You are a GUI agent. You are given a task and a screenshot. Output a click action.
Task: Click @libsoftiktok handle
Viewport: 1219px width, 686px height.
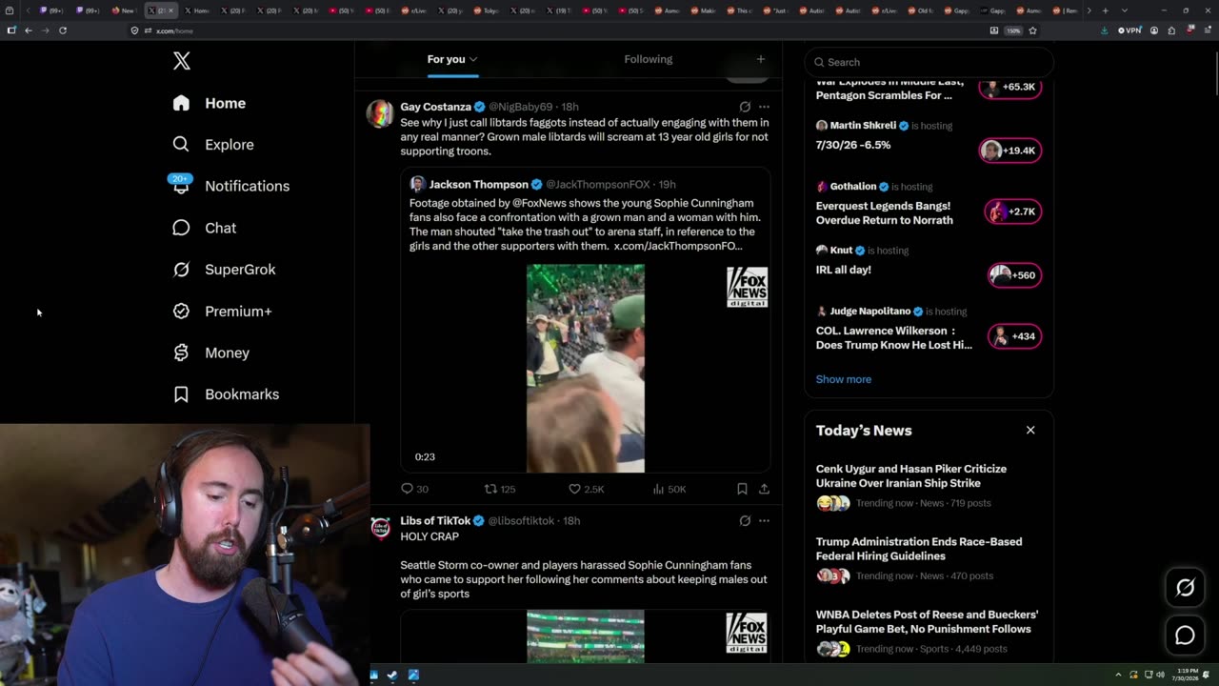[x=522, y=521]
